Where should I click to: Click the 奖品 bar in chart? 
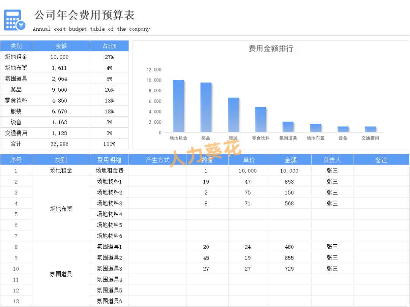206,107
